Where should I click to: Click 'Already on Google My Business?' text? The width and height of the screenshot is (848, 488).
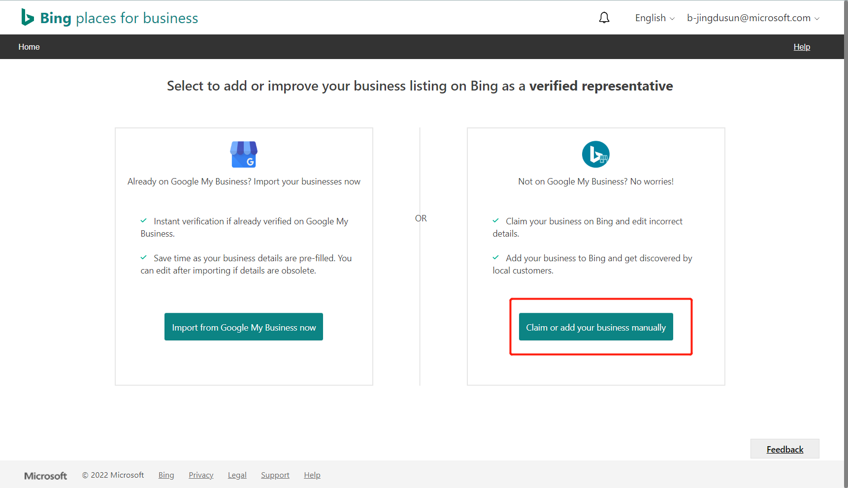click(244, 182)
